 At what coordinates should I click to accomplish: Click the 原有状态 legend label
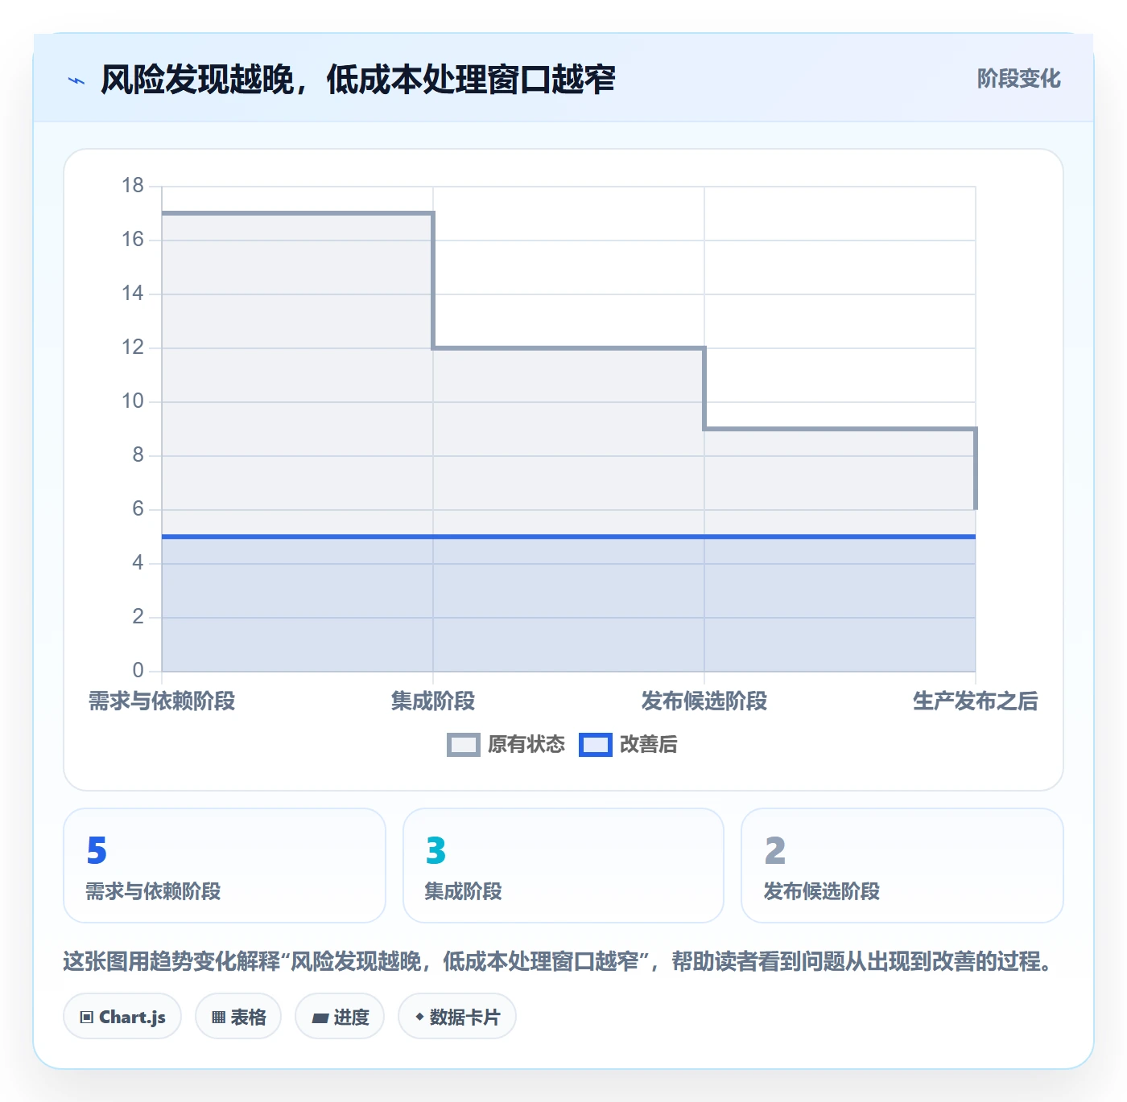pyautogui.click(x=526, y=745)
